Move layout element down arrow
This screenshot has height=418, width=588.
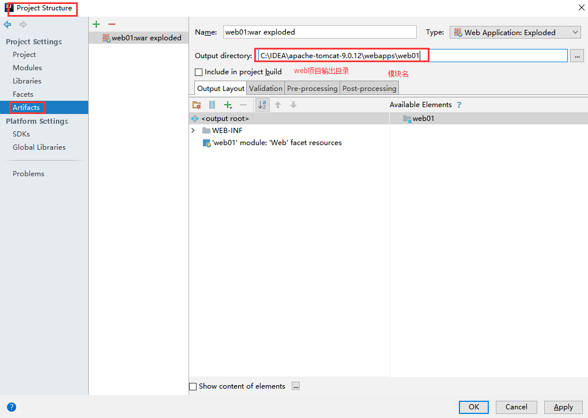point(293,105)
